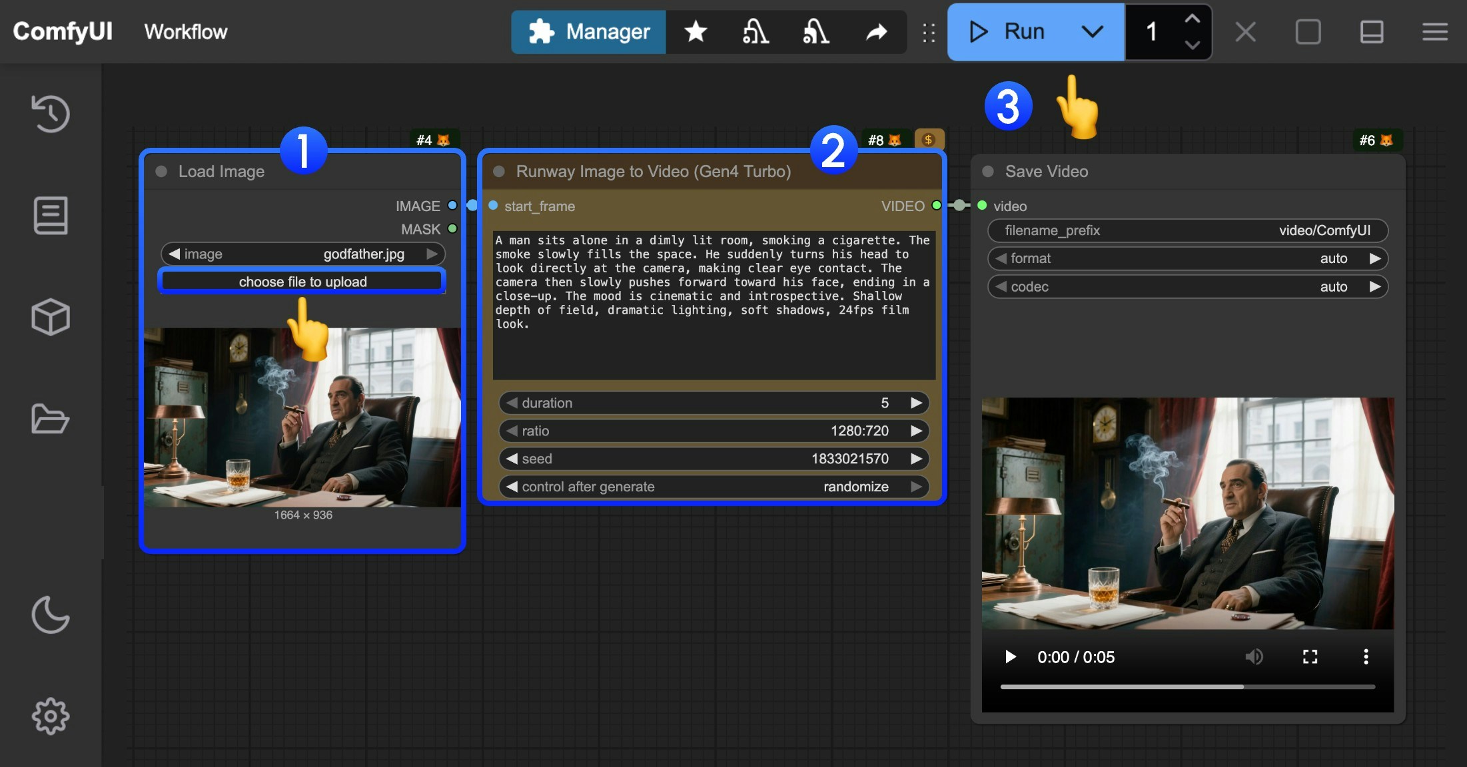The height and width of the screenshot is (767, 1467).
Task: Open the ComfyUI Manager
Action: click(x=588, y=31)
